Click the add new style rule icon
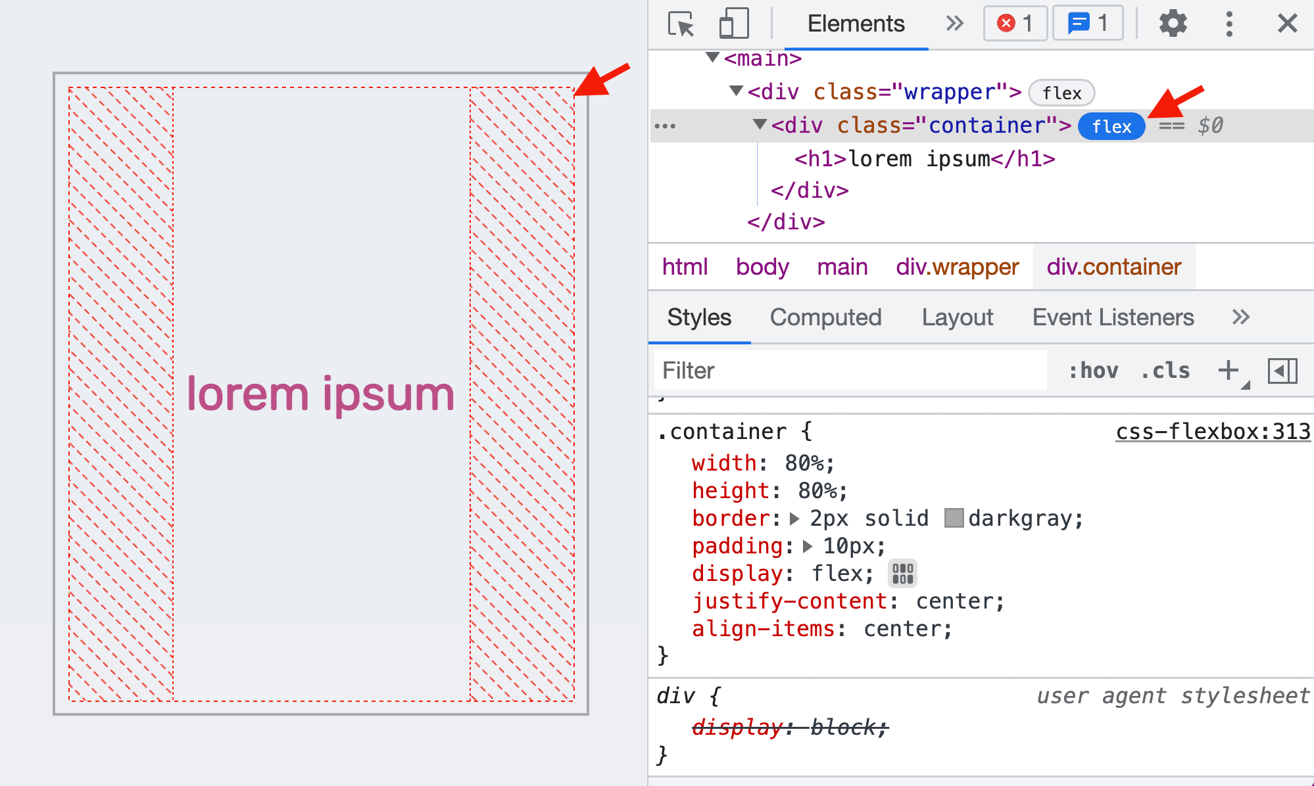This screenshot has height=786, width=1314. 1229,369
